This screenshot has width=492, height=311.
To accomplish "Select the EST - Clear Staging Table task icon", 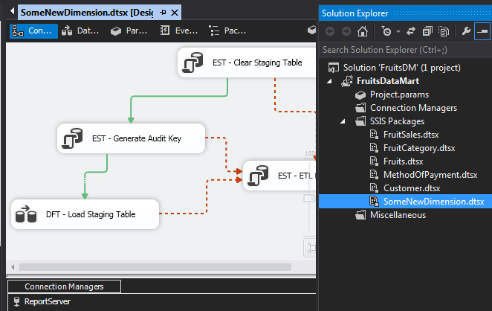I will (x=191, y=62).
